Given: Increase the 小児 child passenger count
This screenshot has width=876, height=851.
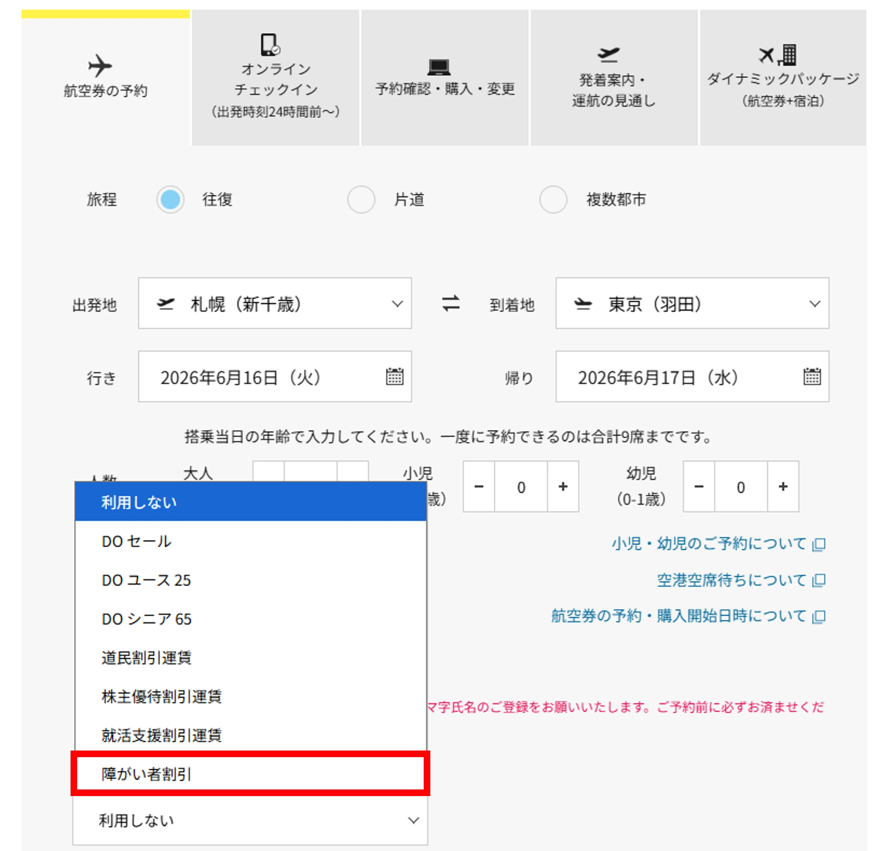Looking at the screenshot, I should point(563,486).
